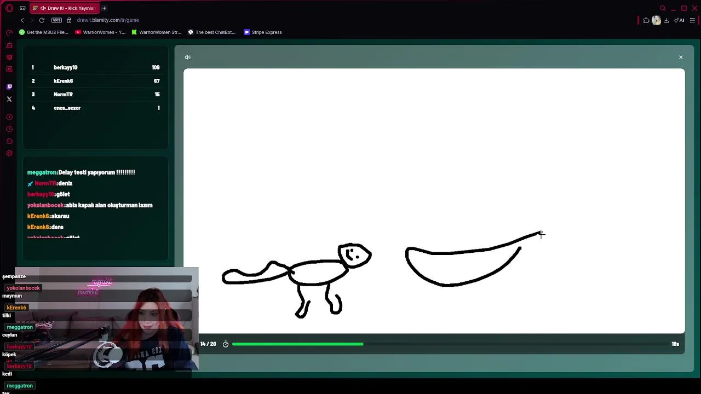
Task: Open the Extensions puzzle icon in toolbar
Action: click(x=646, y=20)
